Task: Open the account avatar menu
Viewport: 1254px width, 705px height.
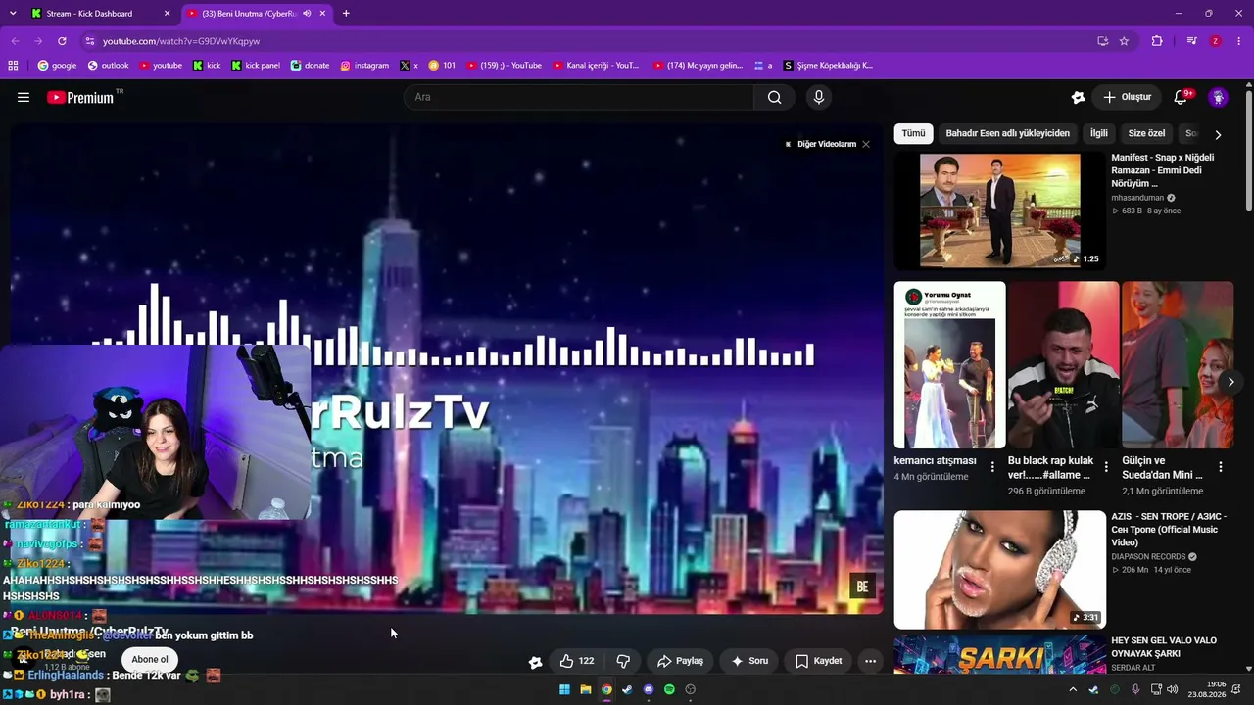Action: [1218, 97]
